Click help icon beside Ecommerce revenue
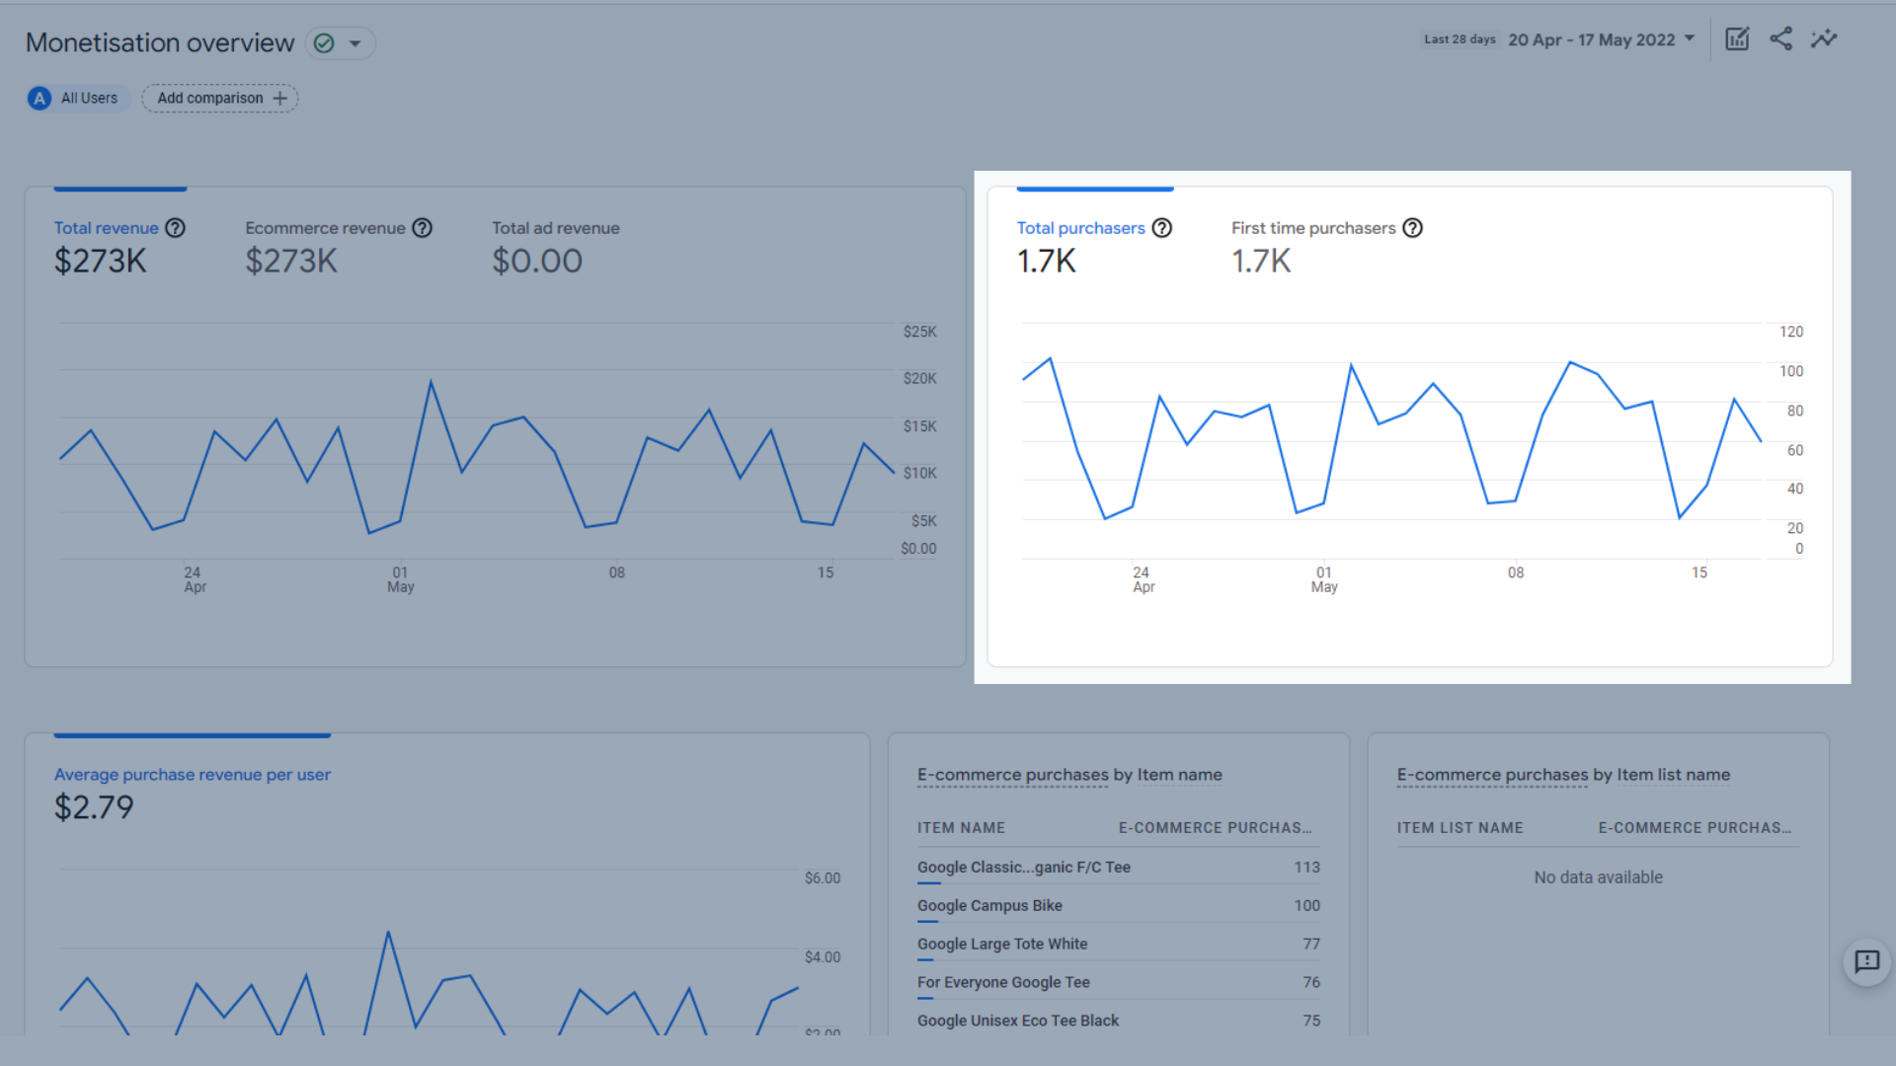The height and width of the screenshot is (1066, 1896). pyautogui.click(x=422, y=228)
